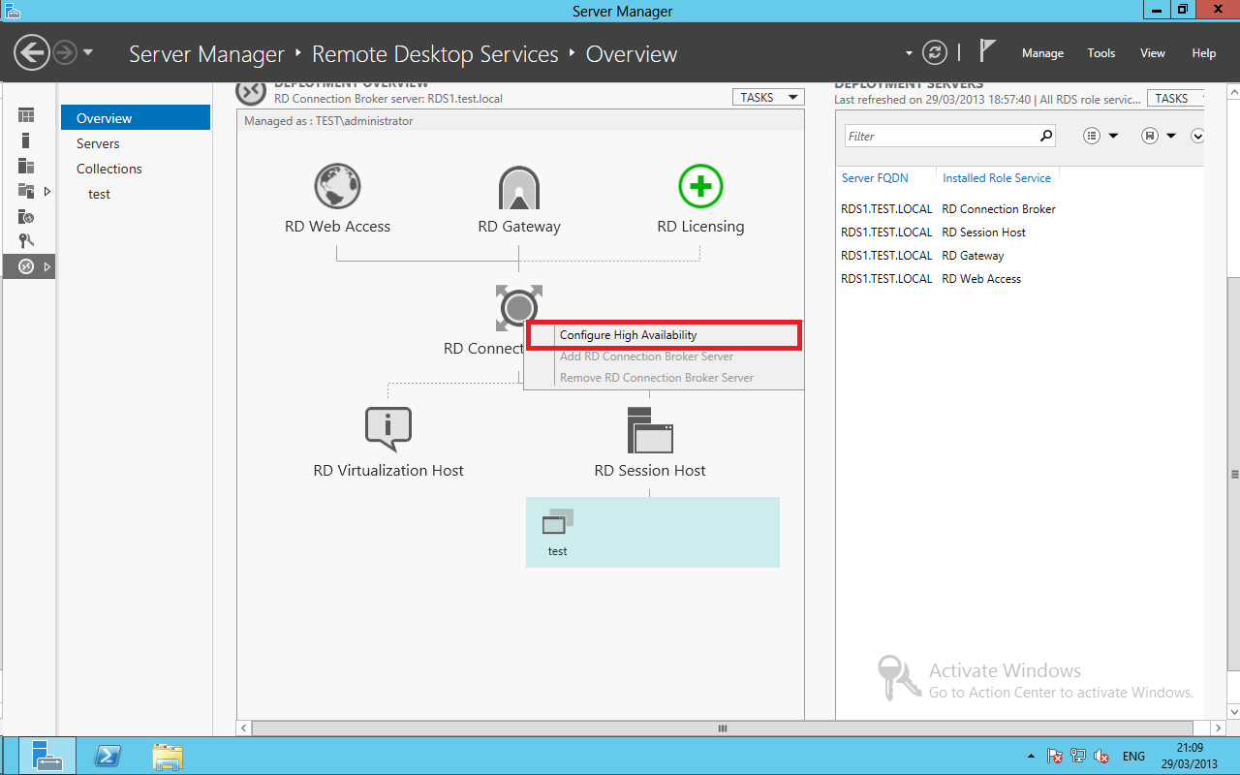Expand the navigation history dropdown arrow
The image size is (1240, 775).
[x=88, y=52]
